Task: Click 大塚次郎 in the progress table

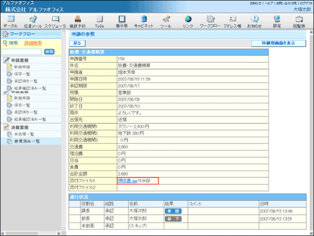Action: pos(138,211)
